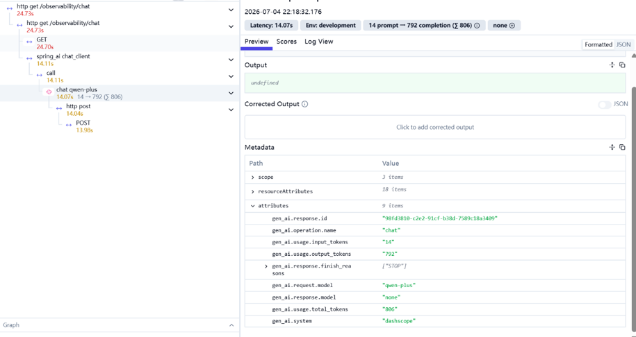Click the Graph panel label
The image size is (636, 337).
coord(11,325)
